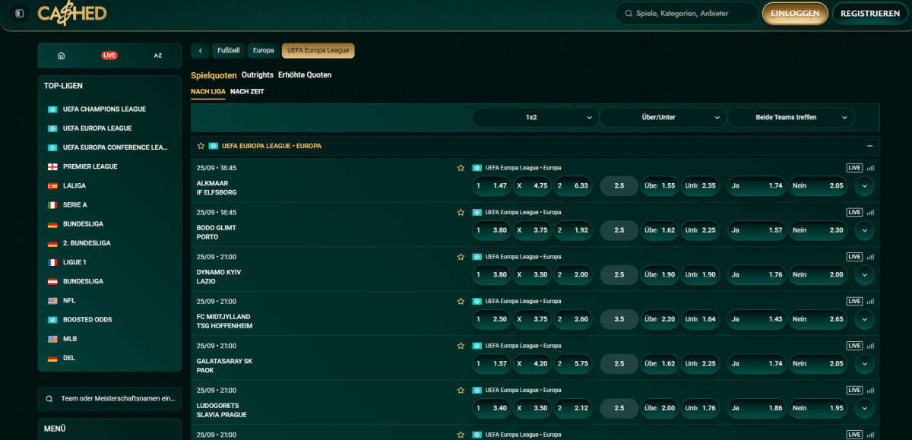The width and height of the screenshot is (912, 440).
Task: Switch to the Erhöhte Quoten tab
Action: (x=305, y=75)
